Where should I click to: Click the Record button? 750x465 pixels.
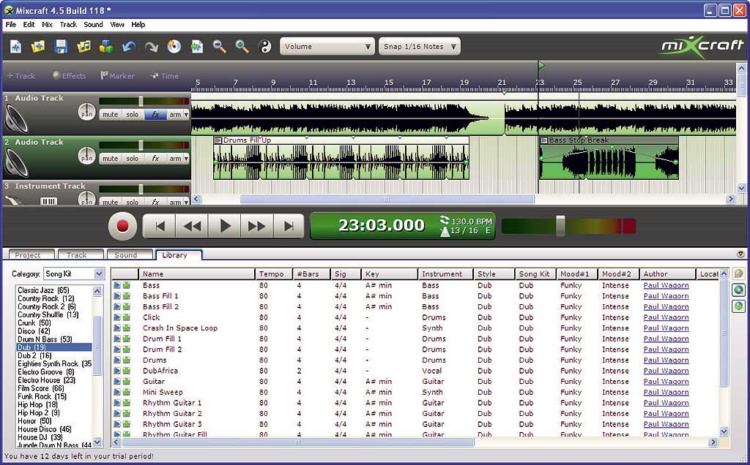click(x=122, y=226)
